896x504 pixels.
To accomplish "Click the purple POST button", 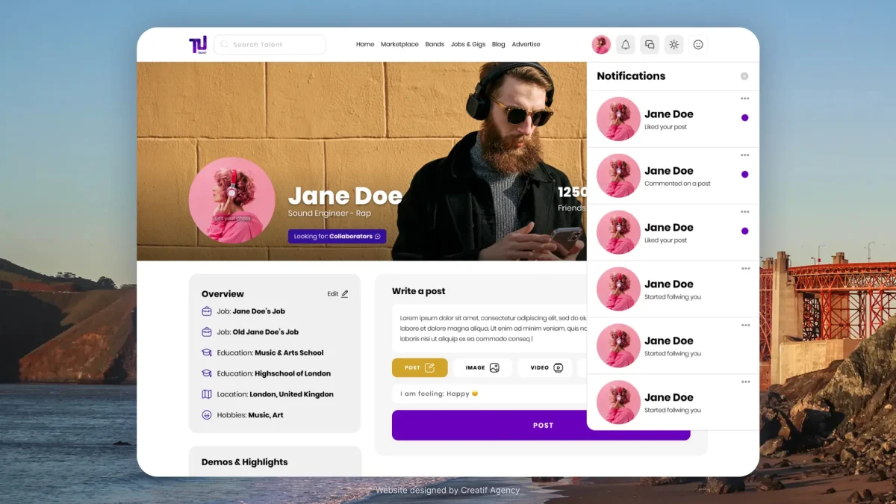I will 541,426.
